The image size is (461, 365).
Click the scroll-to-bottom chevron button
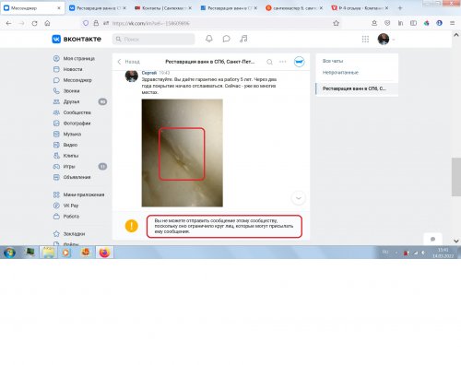tap(298, 198)
